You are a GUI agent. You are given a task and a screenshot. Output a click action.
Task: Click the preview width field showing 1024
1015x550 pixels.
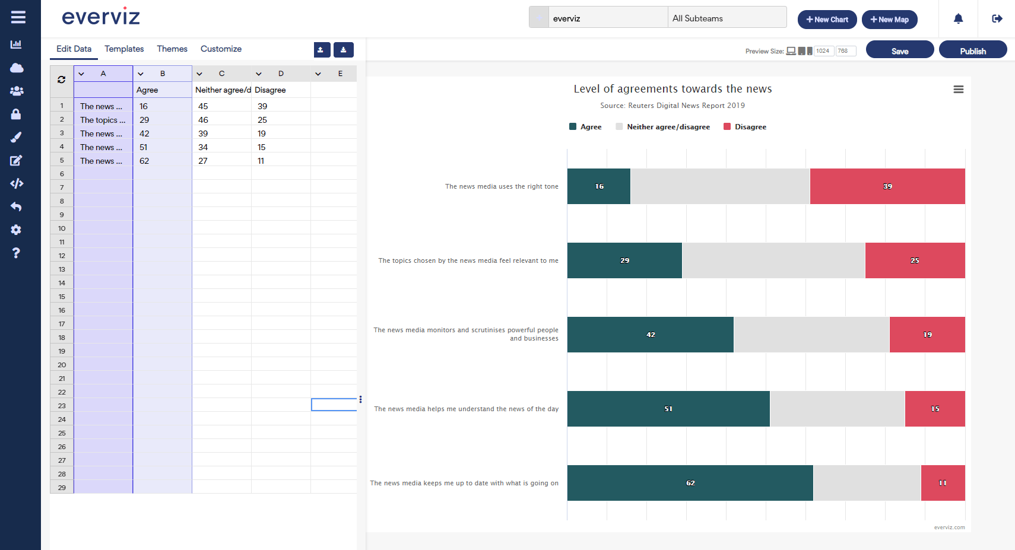[x=823, y=51]
